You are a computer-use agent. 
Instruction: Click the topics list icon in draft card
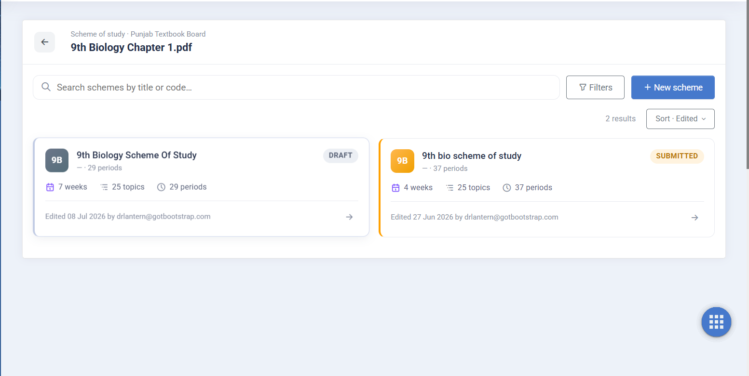coord(104,187)
